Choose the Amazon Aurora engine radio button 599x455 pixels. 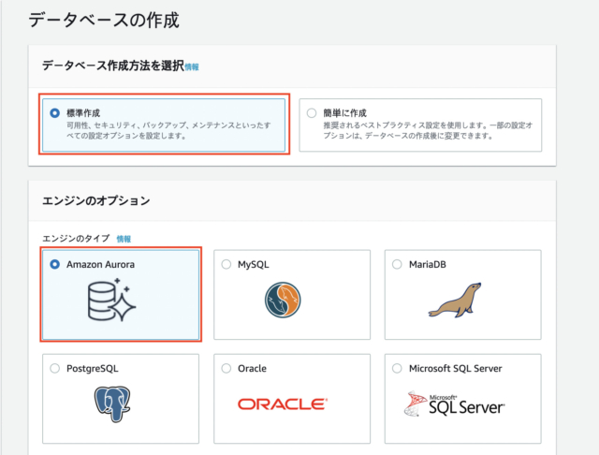[x=54, y=264]
